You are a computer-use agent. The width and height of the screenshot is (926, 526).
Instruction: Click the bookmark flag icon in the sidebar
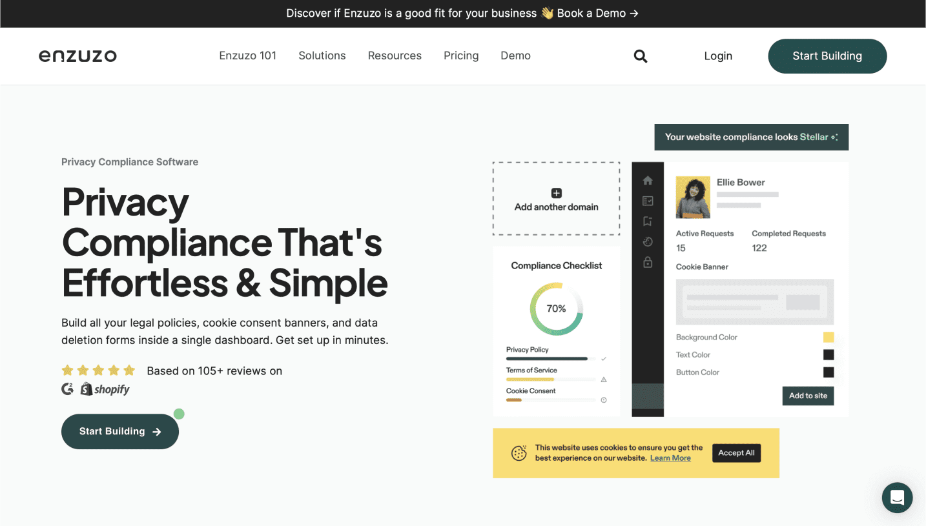coord(648,221)
